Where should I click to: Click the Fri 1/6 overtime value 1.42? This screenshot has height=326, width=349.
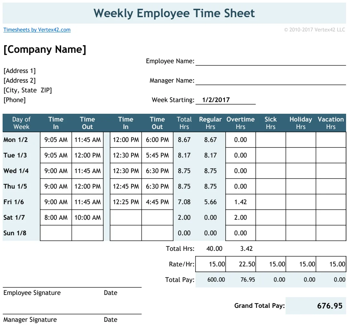pos(241,202)
